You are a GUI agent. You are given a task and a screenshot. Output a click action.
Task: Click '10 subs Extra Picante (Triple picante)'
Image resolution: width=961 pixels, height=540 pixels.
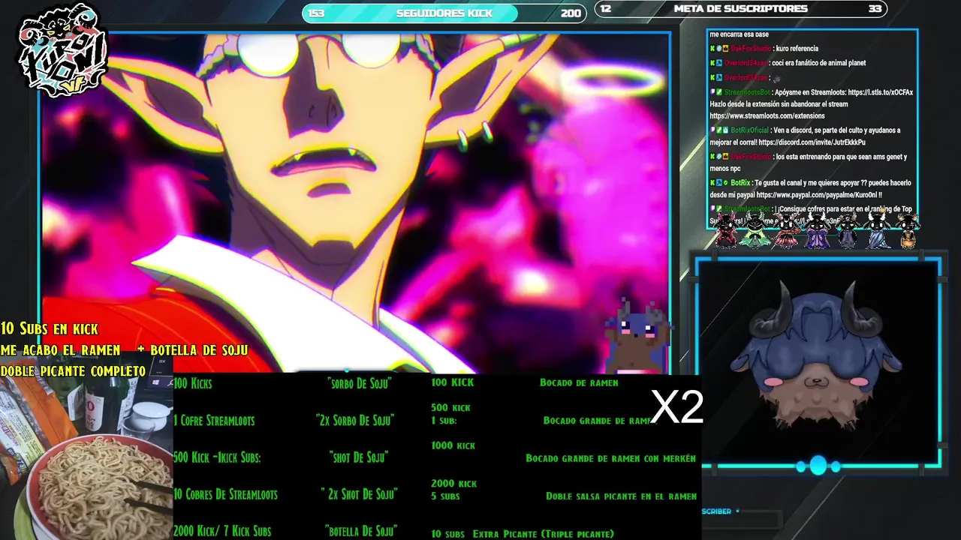pyautogui.click(x=523, y=534)
